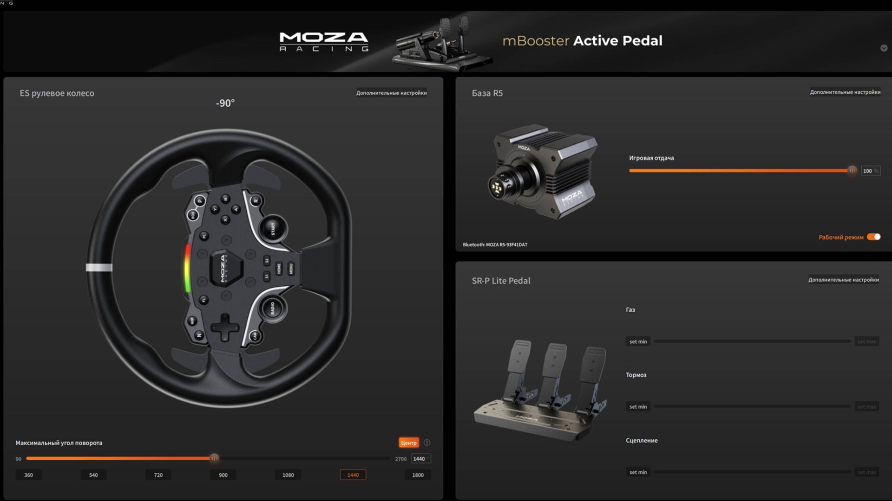Open Дополнительные настройки for База R5
892x501 pixels.
pos(846,92)
